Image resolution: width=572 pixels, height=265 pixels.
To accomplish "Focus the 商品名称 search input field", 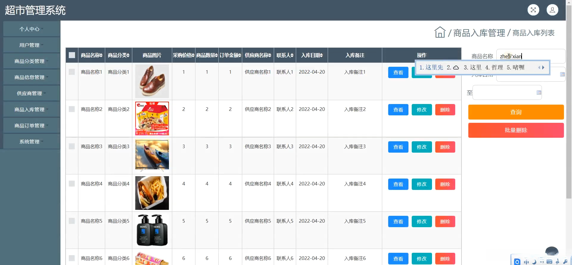I will [531, 56].
